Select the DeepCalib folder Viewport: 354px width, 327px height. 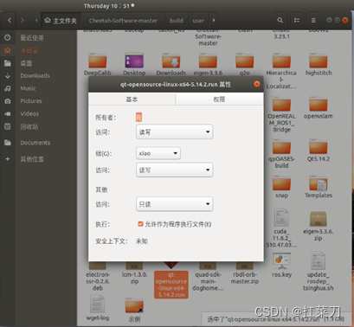(98, 64)
